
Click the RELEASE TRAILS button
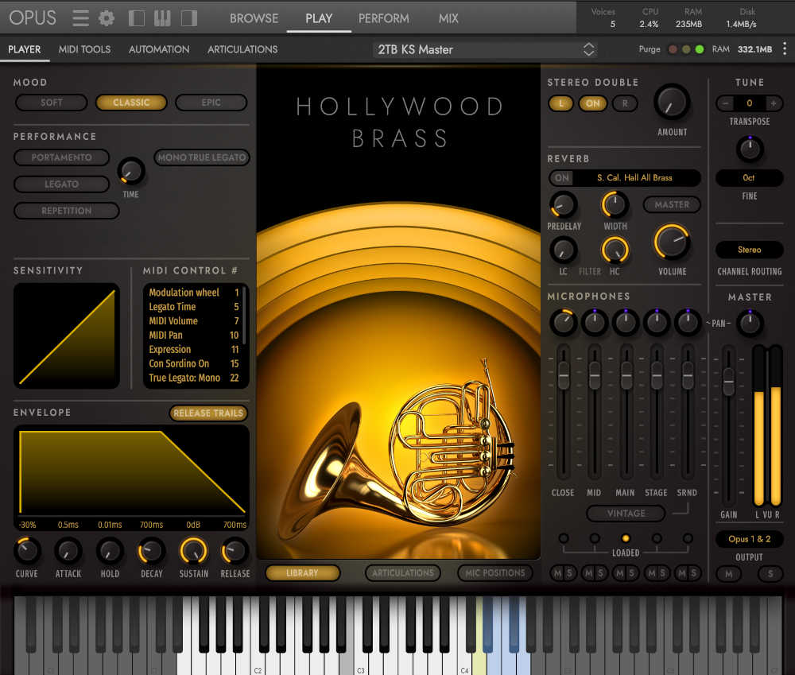coord(208,413)
